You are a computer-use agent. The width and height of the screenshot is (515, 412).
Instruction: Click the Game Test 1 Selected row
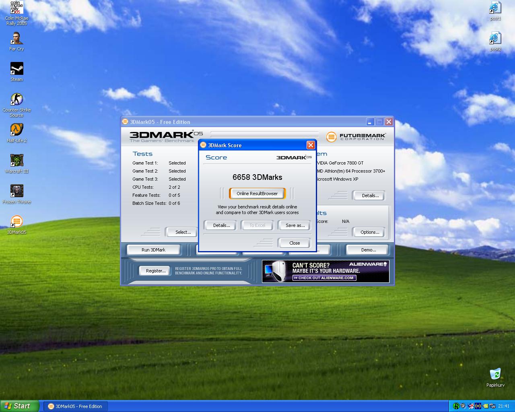pyautogui.click(x=159, y=163)
